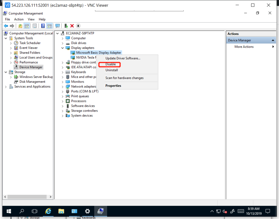Click the Update driver software toolbar icon

tap(66, 26)
